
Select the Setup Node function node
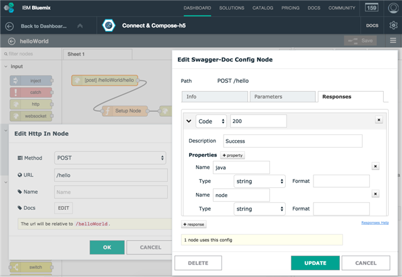(x=125, y=111)
